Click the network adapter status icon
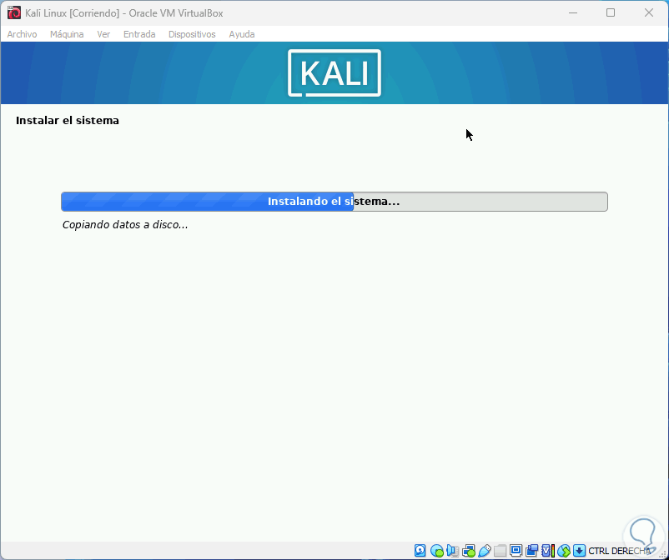Viewport: 669px width, 560px height. (x=469, y=551)
